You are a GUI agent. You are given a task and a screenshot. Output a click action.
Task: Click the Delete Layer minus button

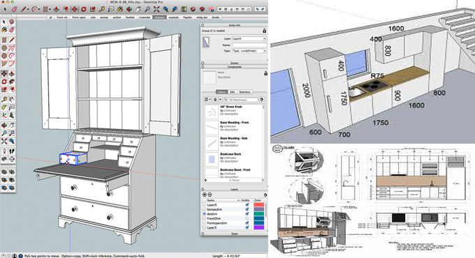[x=210, y=195]
